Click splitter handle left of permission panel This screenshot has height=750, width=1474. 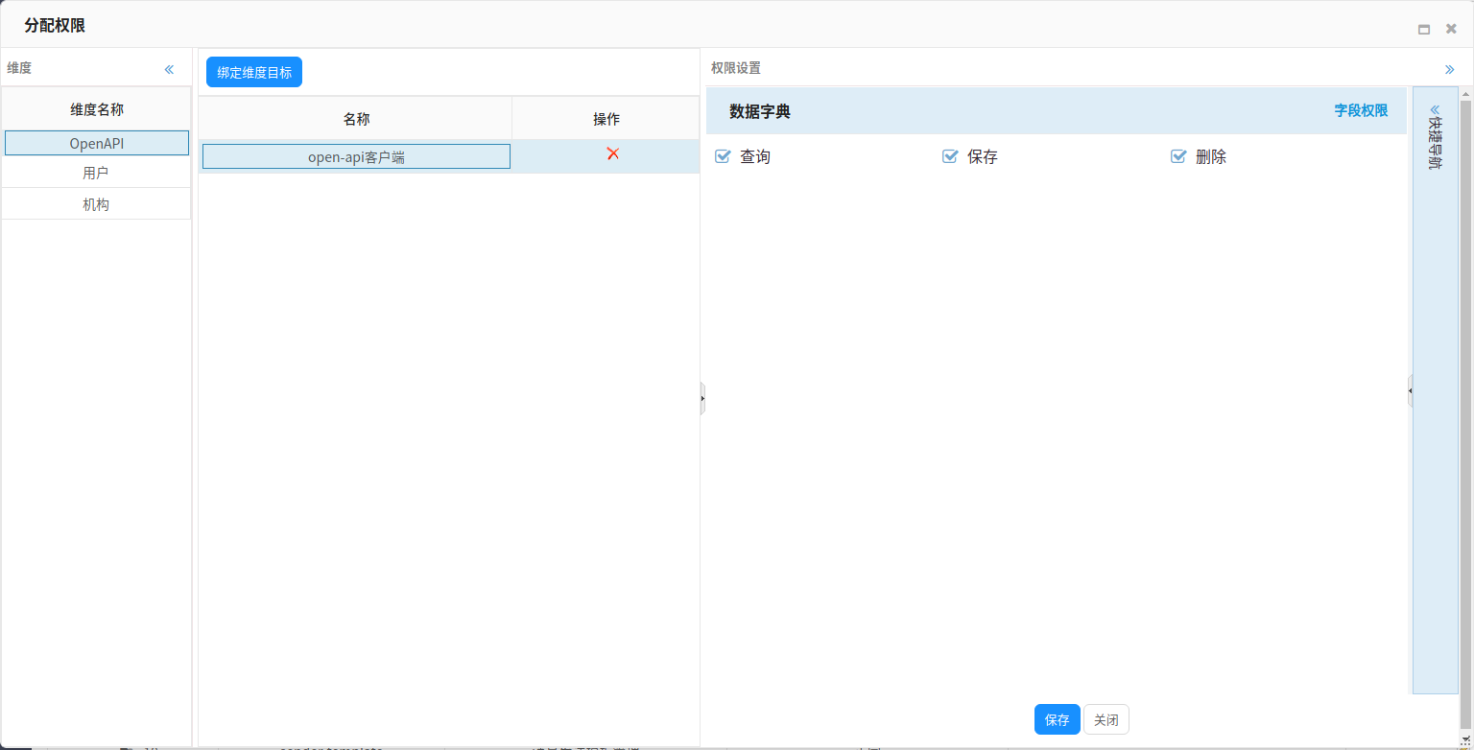point(702,397)
